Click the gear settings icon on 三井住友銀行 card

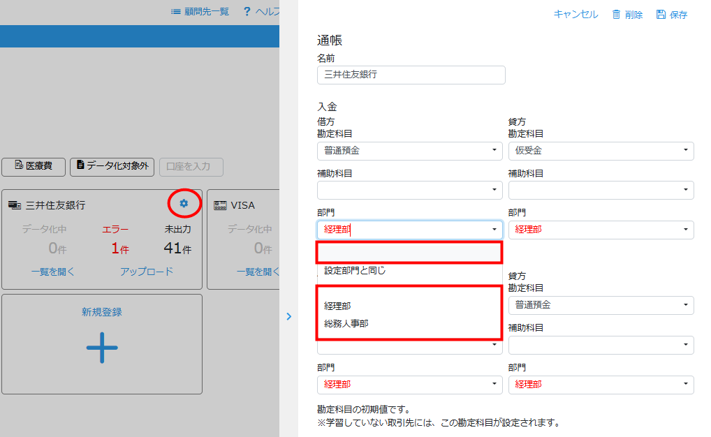[x=184, y=203]
